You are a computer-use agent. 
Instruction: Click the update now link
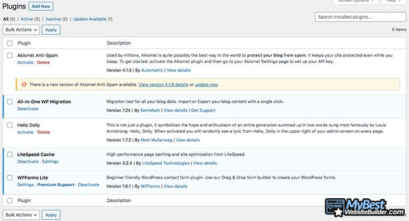point(206,85)
